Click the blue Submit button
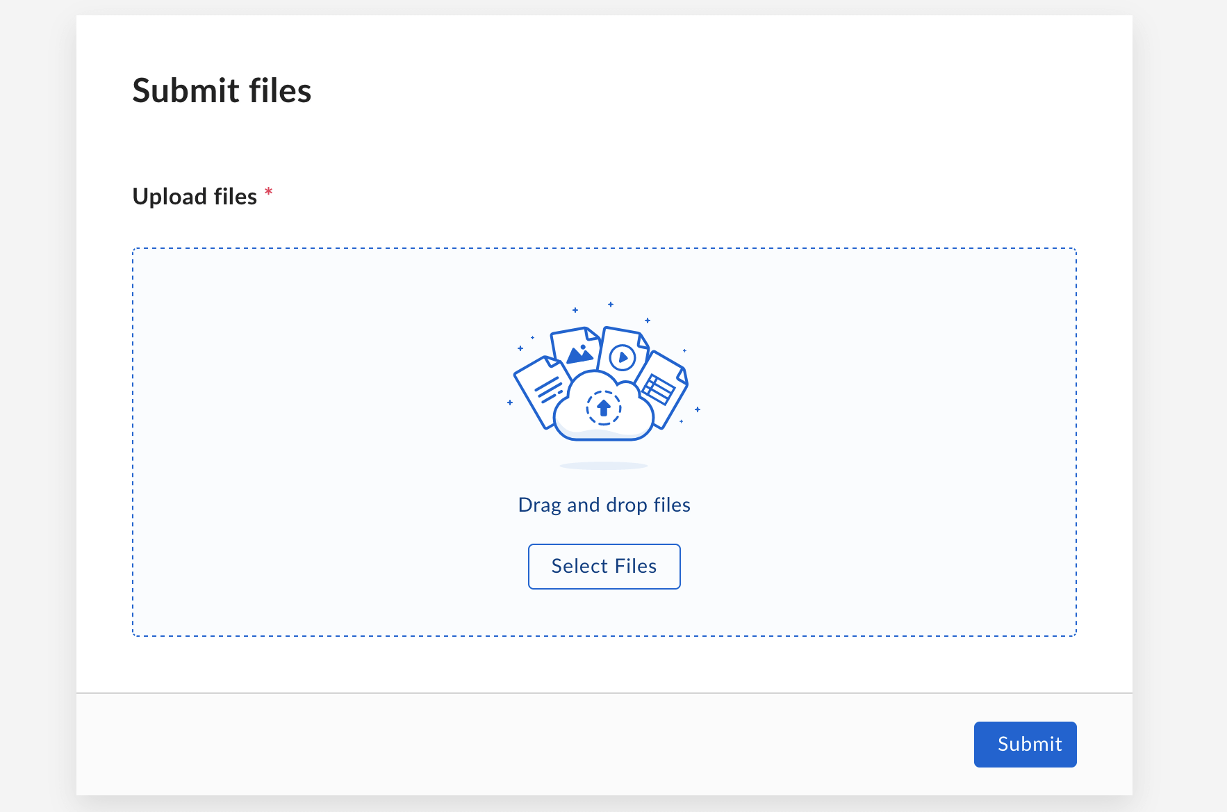The height and width of the screenshot is (812, 1227). coord(1025,744)
